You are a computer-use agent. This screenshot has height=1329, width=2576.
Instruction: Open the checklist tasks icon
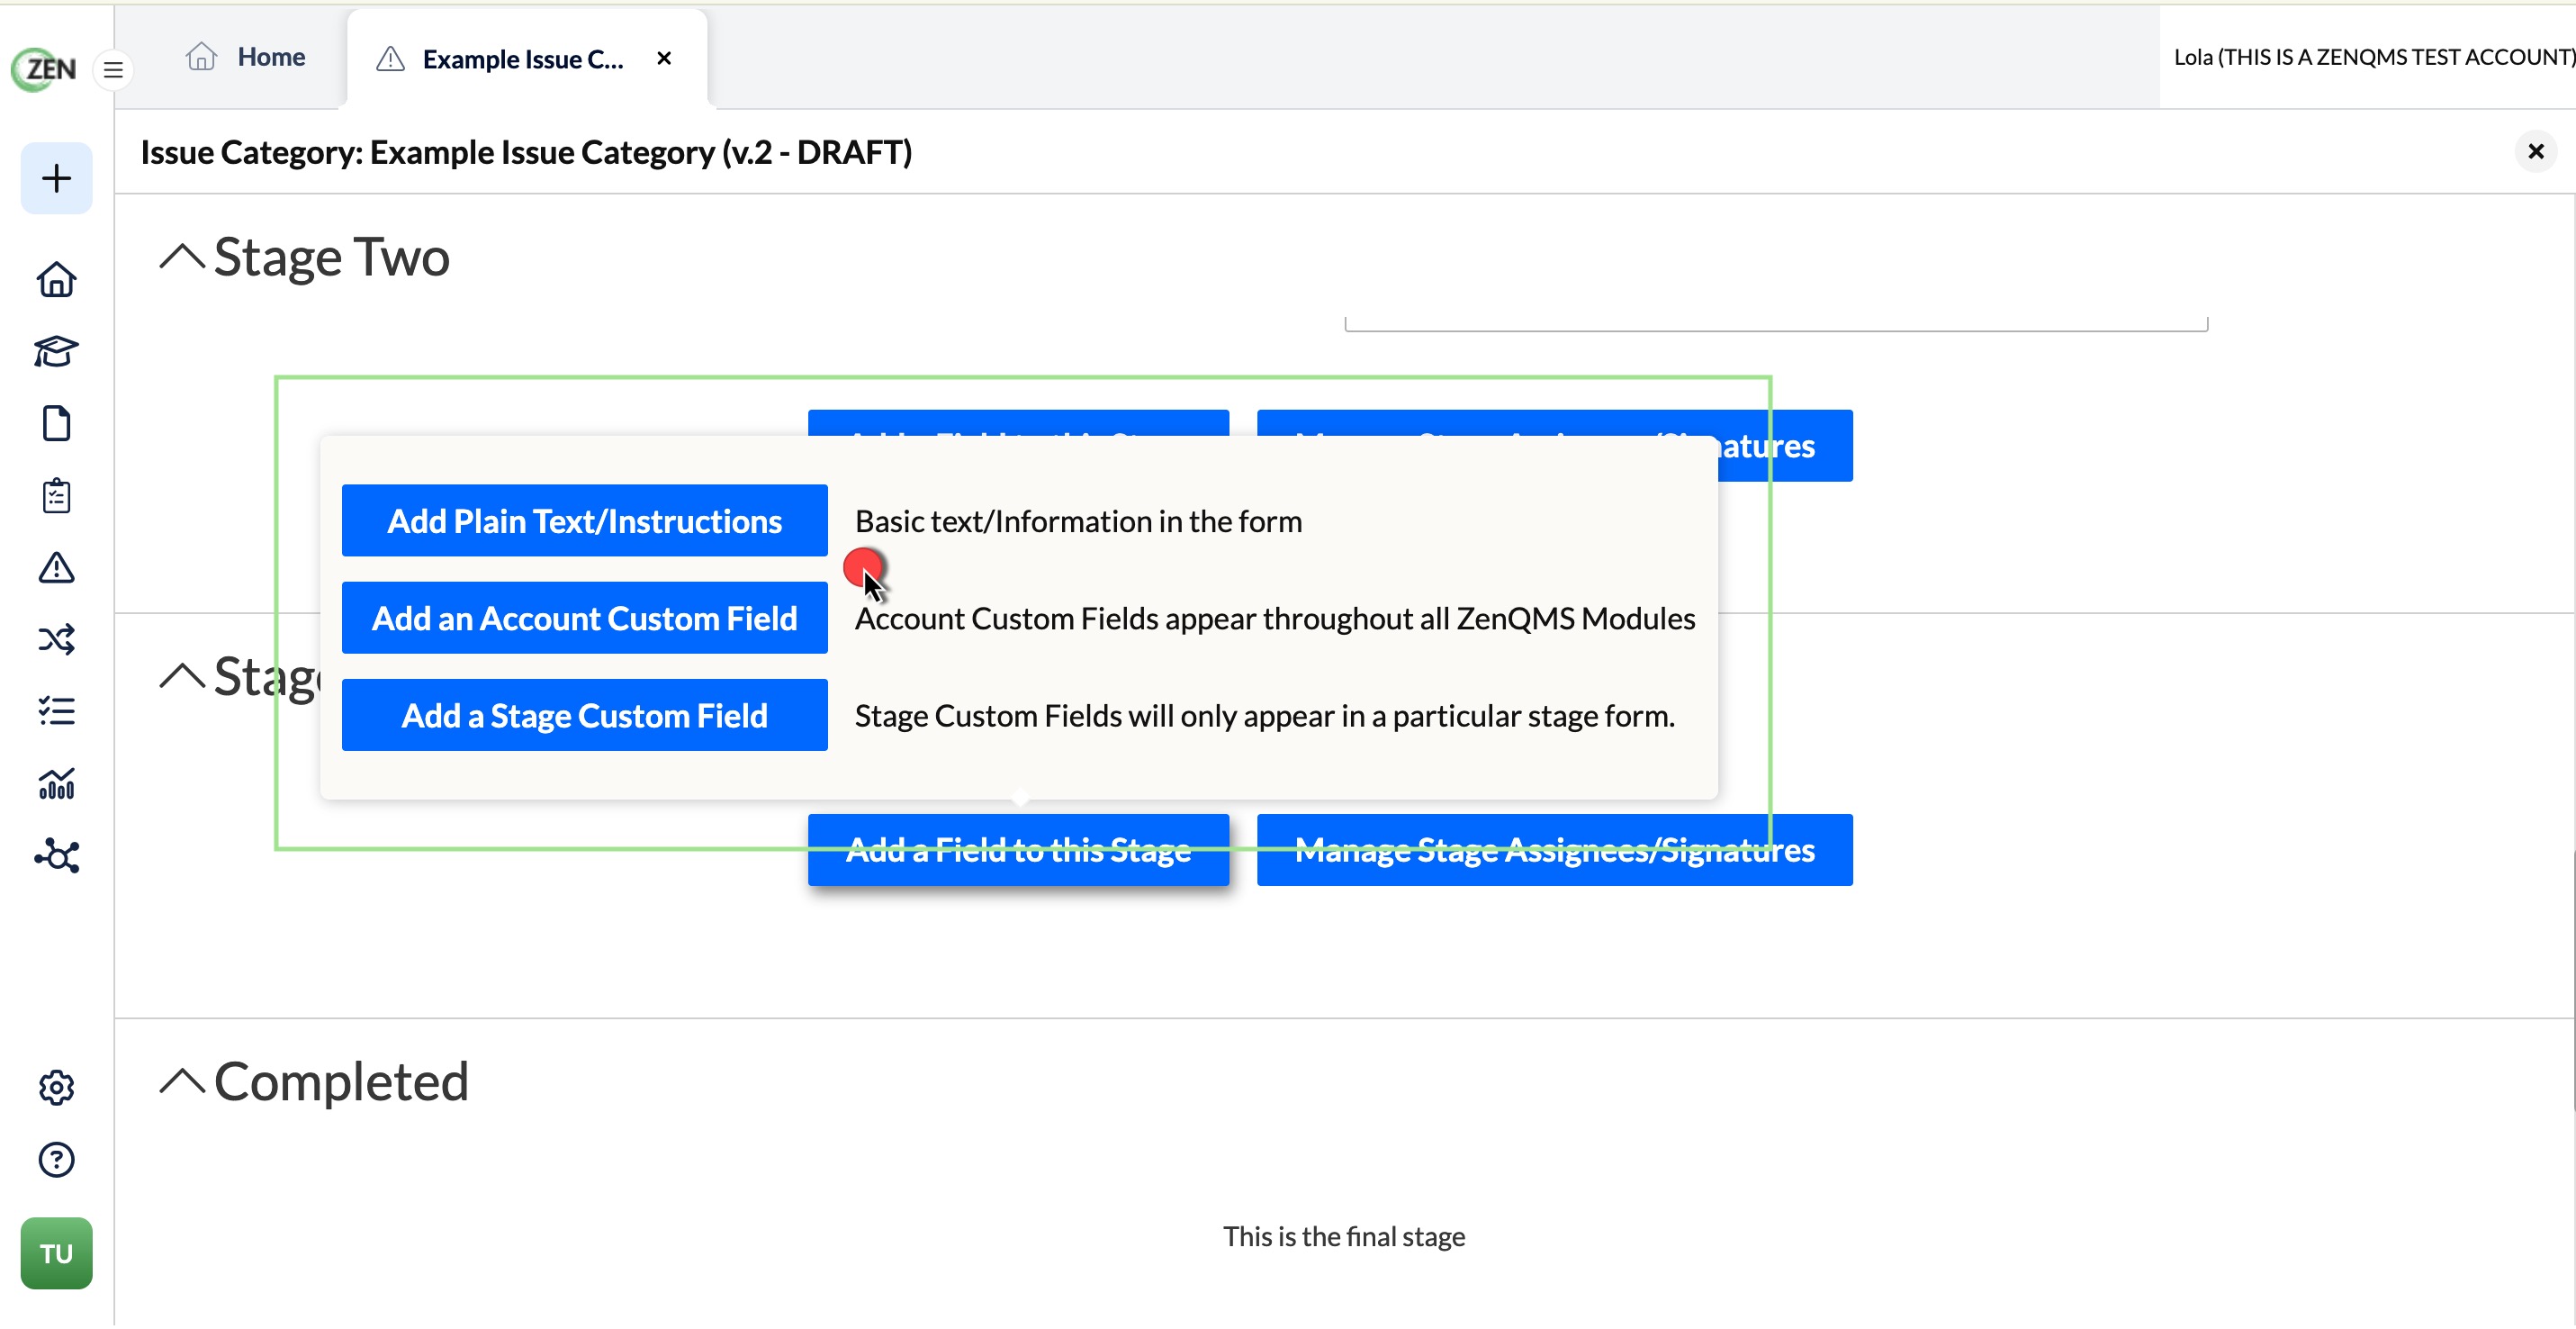coord(56,712)
